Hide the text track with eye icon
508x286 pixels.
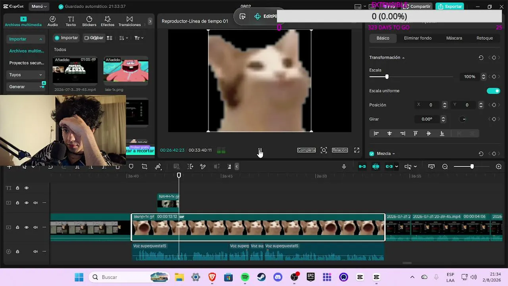click(x=27, y=188)
